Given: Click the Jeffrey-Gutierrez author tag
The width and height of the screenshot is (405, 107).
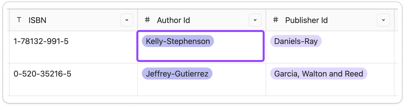Looking at the screenshot, I should pyautogui.click(x=177, y=73).
